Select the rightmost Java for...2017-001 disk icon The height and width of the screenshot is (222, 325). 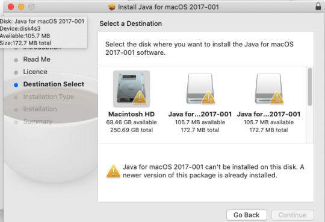[x=268, y=89]
